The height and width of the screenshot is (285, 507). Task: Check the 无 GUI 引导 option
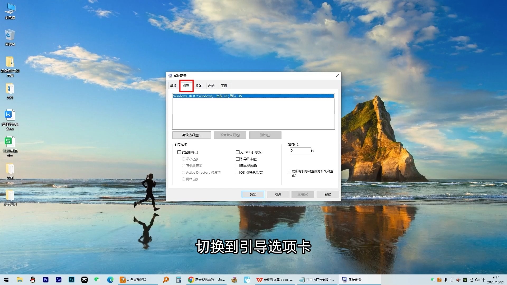[x=238, y=152]
